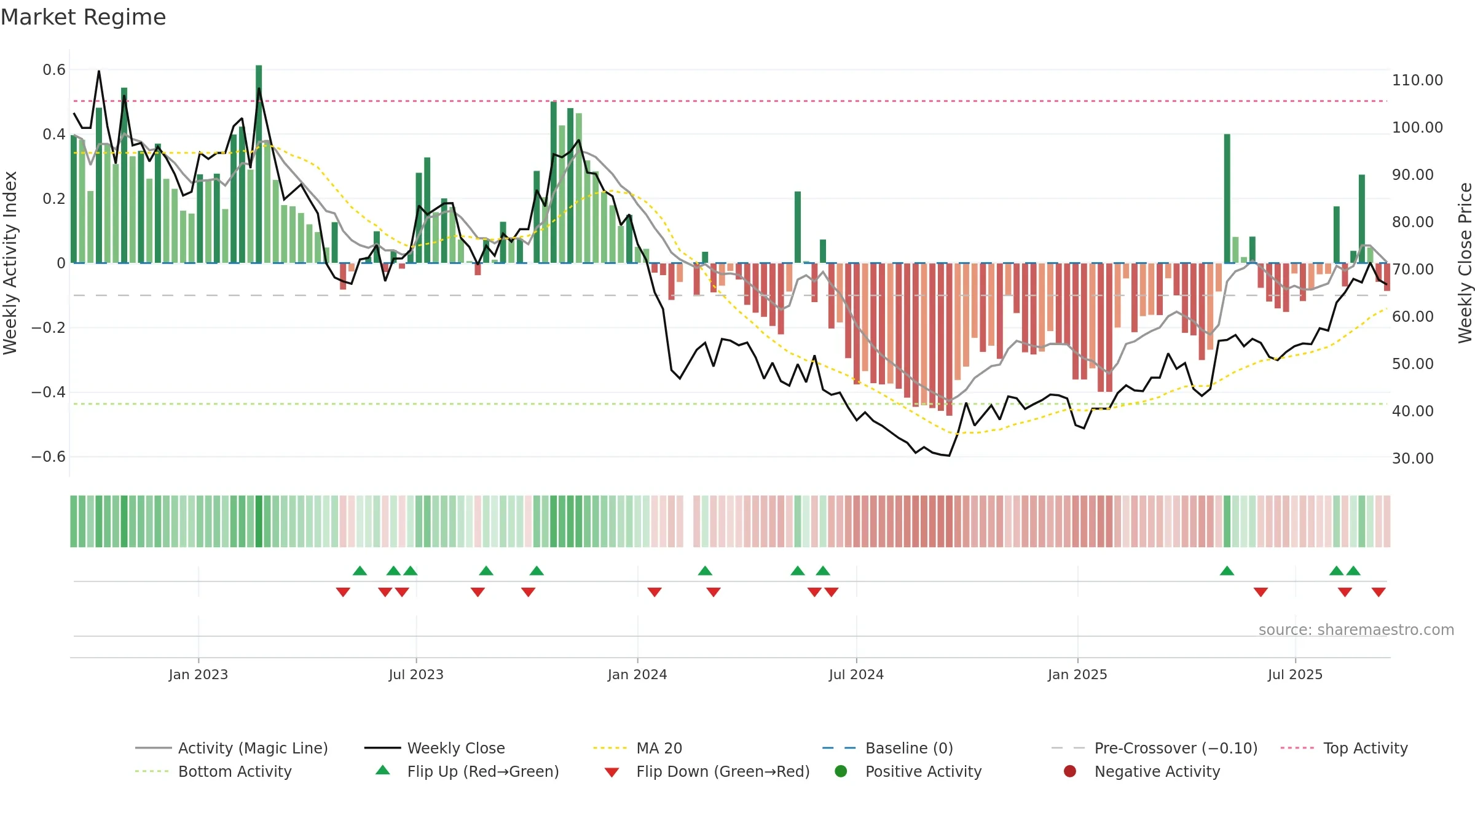Click the Weekly Close Price axis title
The image size is (1475, 829).
pyautogui.click(x=1465, y=263)
